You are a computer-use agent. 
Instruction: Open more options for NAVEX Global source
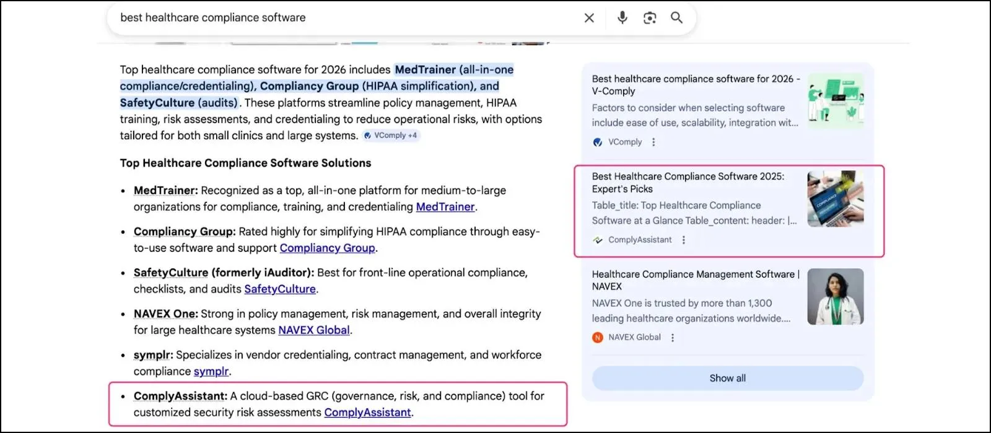click(x=673, y=338)
